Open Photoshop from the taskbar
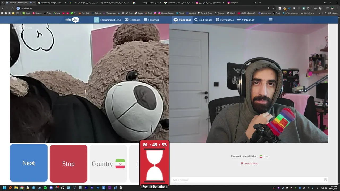This screenshot has height=191, width=340. pyautogui.click(x=98, y=188)
